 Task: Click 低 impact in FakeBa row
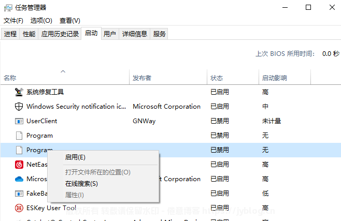click(x=265, y=194)
